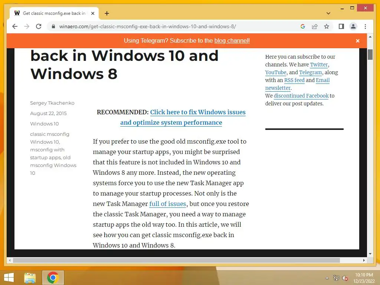Viewport: 380px width, 285px height.
Task: Open a new browser tab
Action: [x=107, y=13]
